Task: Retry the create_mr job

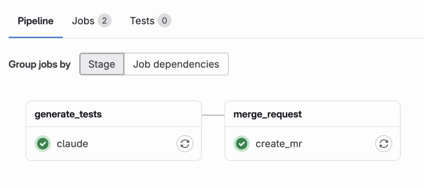Action: pyautogui.click(x=383, y=143)
